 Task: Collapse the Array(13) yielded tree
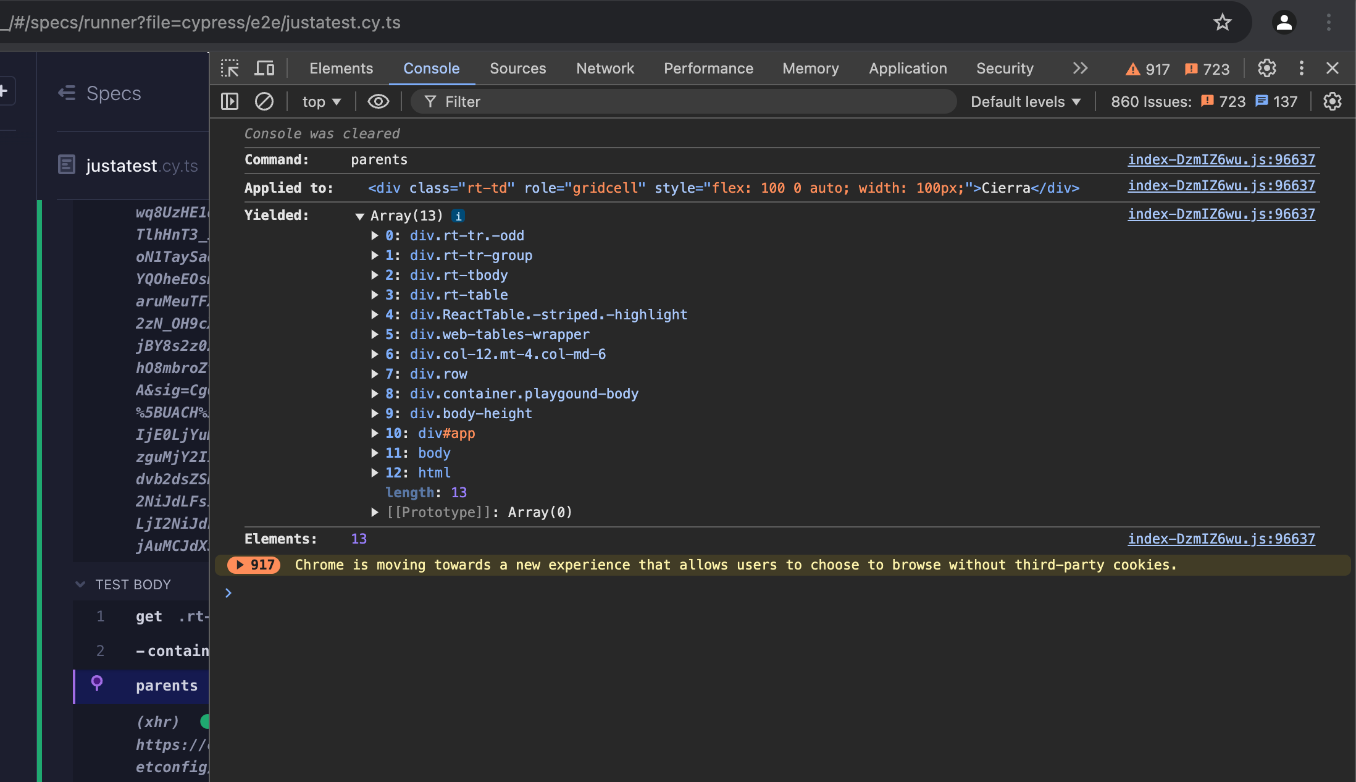coord(359,216)
